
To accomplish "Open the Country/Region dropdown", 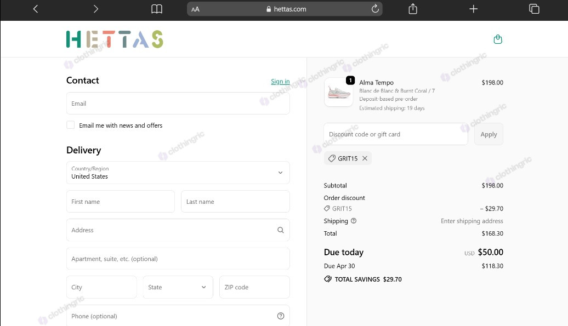I will (x=178, y=173).
